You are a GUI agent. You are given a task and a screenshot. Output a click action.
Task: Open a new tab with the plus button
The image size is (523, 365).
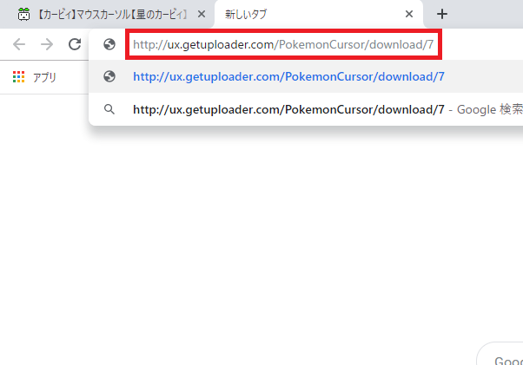(442, 14)
